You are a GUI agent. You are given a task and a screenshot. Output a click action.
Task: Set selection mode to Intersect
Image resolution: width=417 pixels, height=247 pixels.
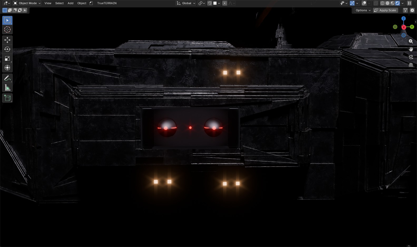[25, 10]
